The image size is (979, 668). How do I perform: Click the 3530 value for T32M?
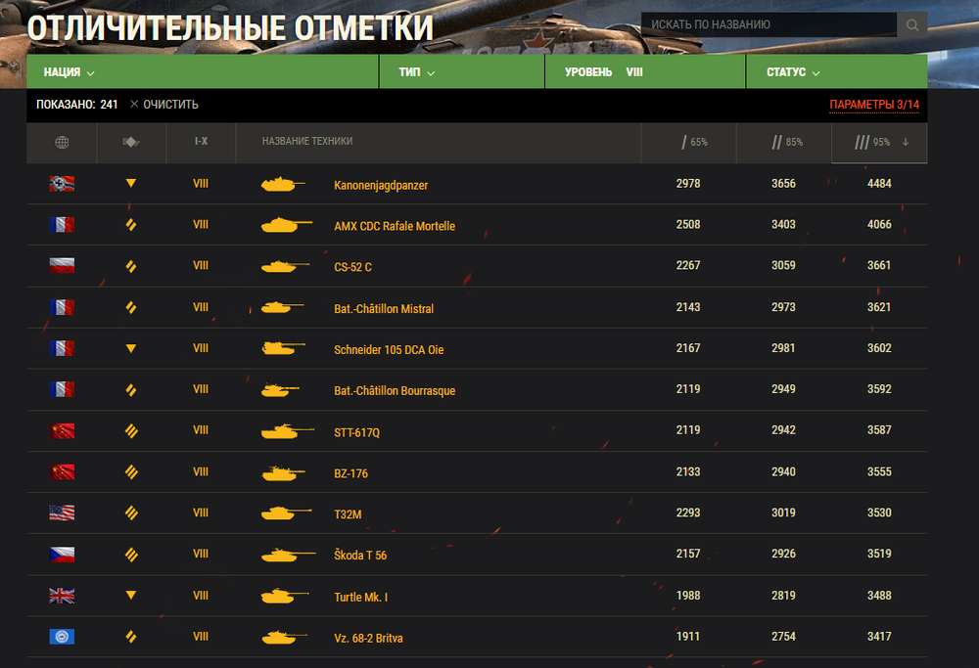coord(879,512)
